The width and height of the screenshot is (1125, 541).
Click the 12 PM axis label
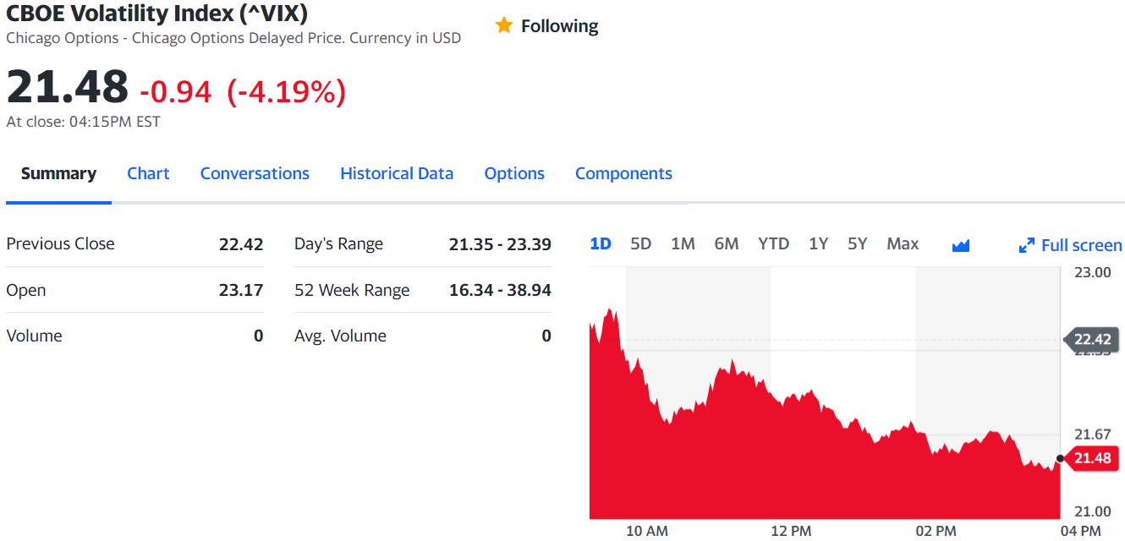791,531
